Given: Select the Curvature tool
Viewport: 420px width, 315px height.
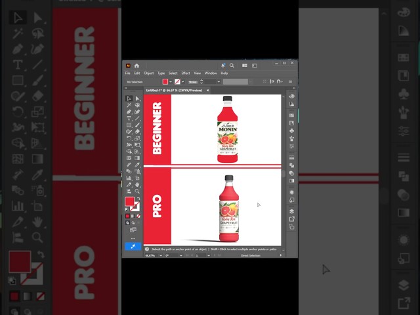Looking at the screenshot, I should tap(137, 112).
